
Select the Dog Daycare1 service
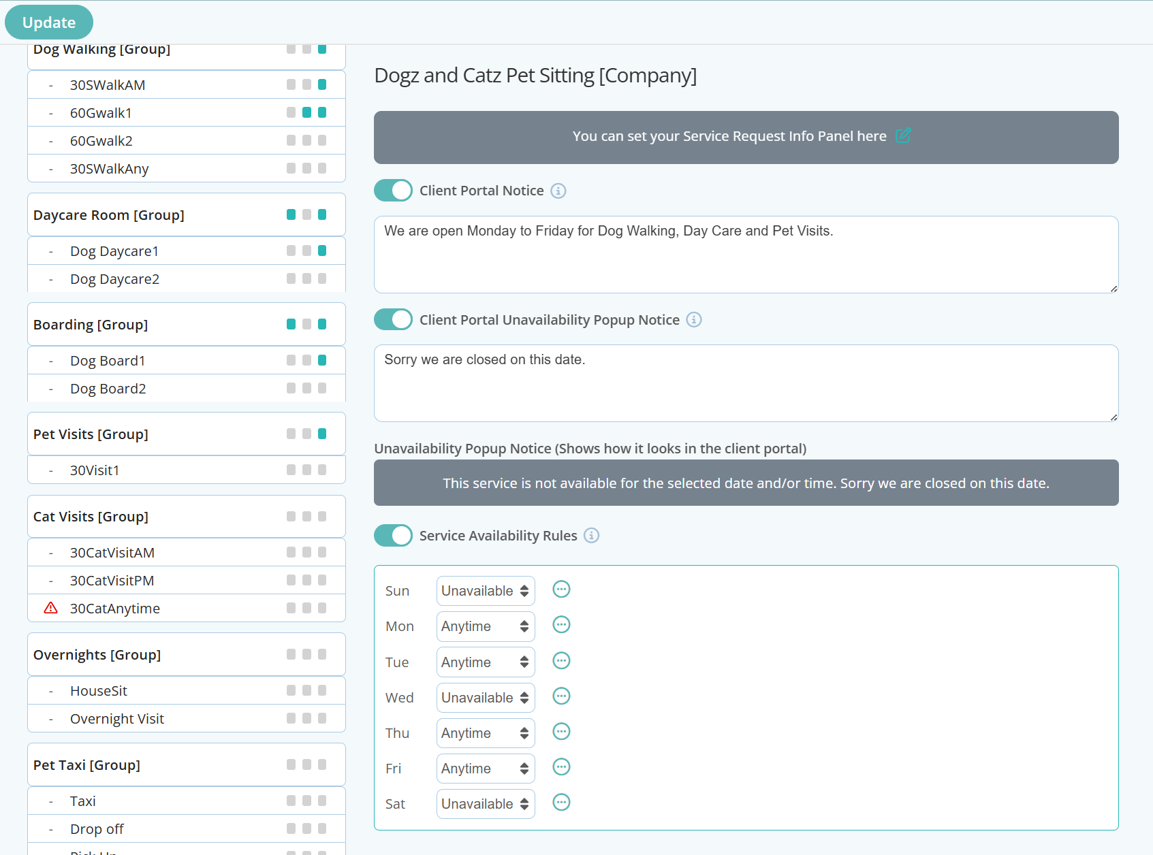[x=186, y=251]
